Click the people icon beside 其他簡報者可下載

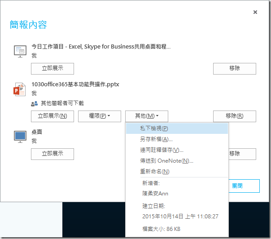click(x=35, y=103)
